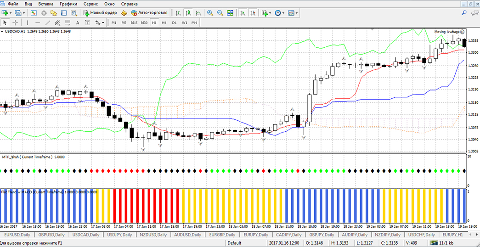Switch chart to candlesticks
This screenshot has width=480, height=247.
pos(188,13)
